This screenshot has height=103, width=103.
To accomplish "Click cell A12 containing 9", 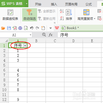I will click(x=18, y=99).
